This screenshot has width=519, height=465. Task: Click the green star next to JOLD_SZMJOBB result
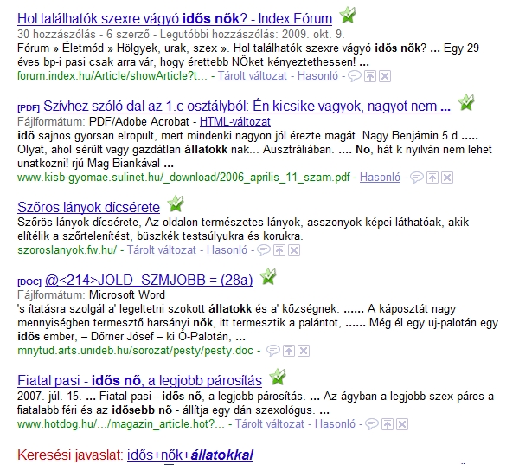tap(268, 276)
